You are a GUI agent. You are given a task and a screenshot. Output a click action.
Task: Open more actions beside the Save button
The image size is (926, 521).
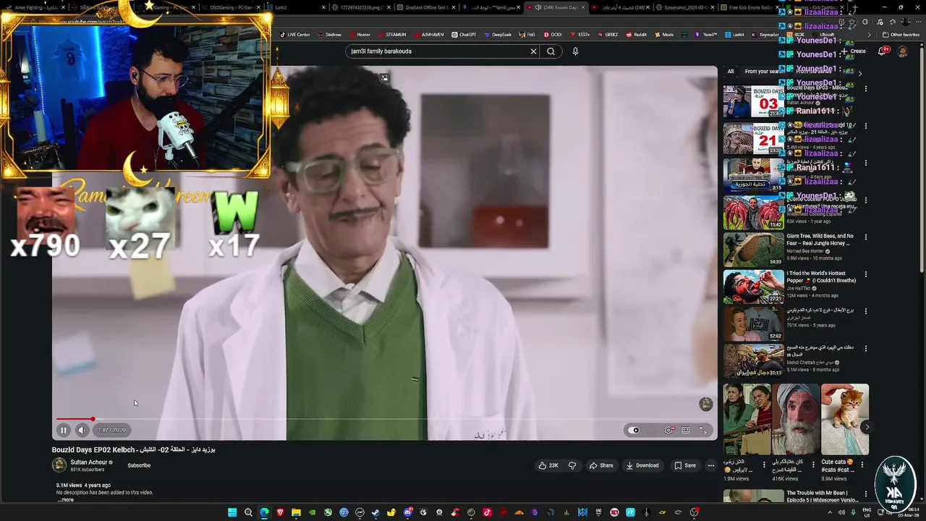(x=711, y=465)
